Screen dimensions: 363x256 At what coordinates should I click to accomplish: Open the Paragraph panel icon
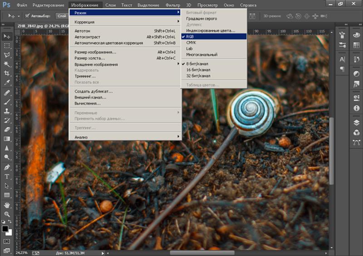[x=342, y=69]
